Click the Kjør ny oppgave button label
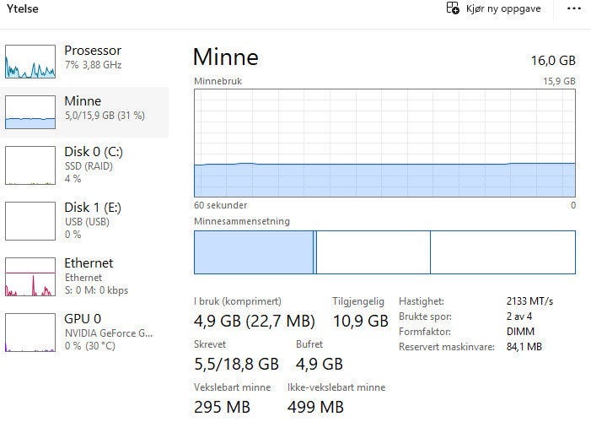The width and height of the screenshot is (591, 422). point(503,9)
